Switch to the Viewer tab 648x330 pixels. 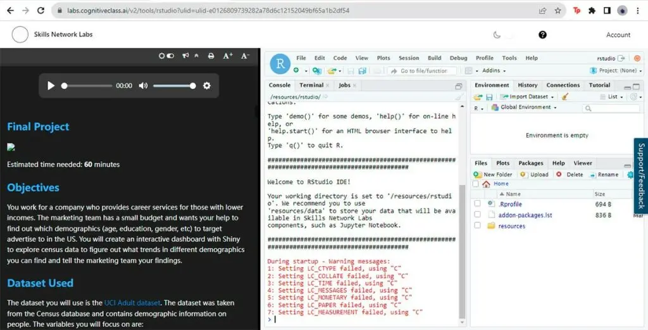click(x=583, y=163)
